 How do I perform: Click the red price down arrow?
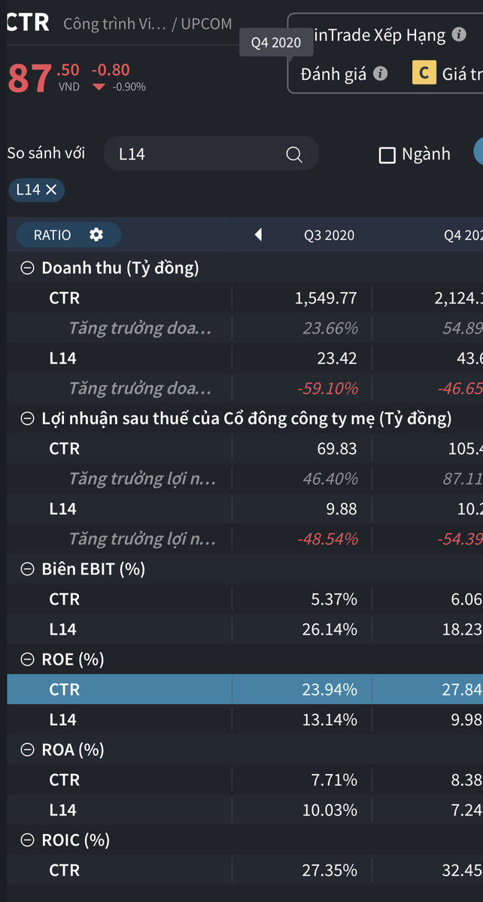point(99,87)
